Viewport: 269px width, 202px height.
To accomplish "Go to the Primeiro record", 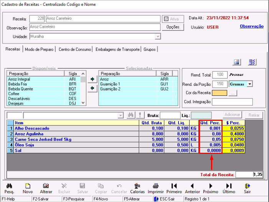I will (174, 186).
